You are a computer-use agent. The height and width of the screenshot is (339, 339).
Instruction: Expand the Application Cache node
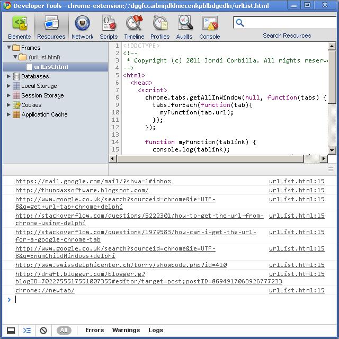tap(8, 114)
